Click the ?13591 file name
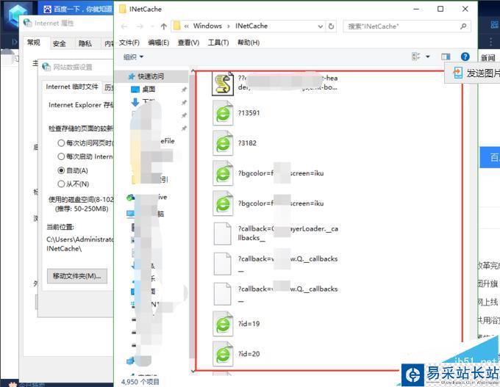Image resolution: width=500 pixels, height=387 pixels. tap(249, 113)
